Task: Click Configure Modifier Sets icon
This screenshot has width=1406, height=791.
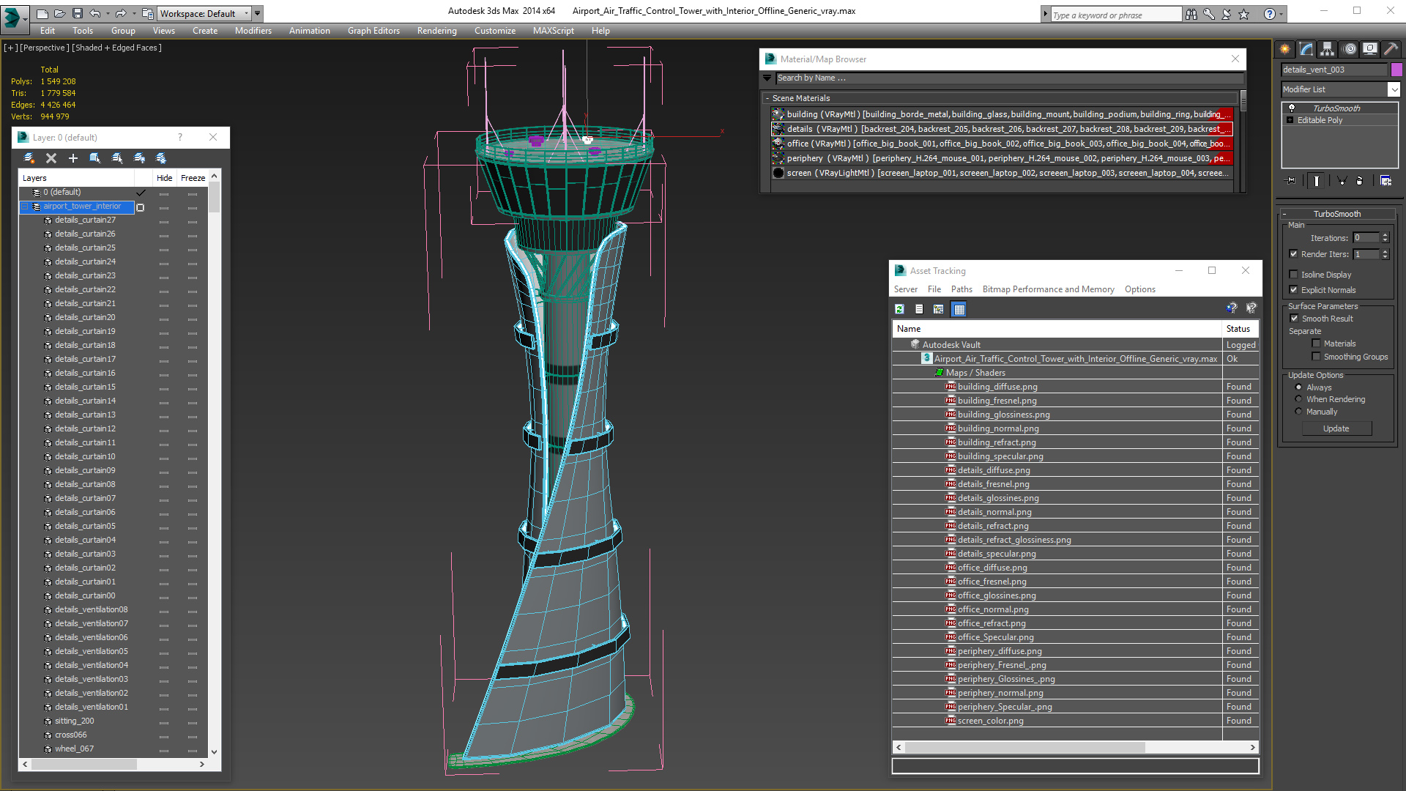Action: point(1385,180)
